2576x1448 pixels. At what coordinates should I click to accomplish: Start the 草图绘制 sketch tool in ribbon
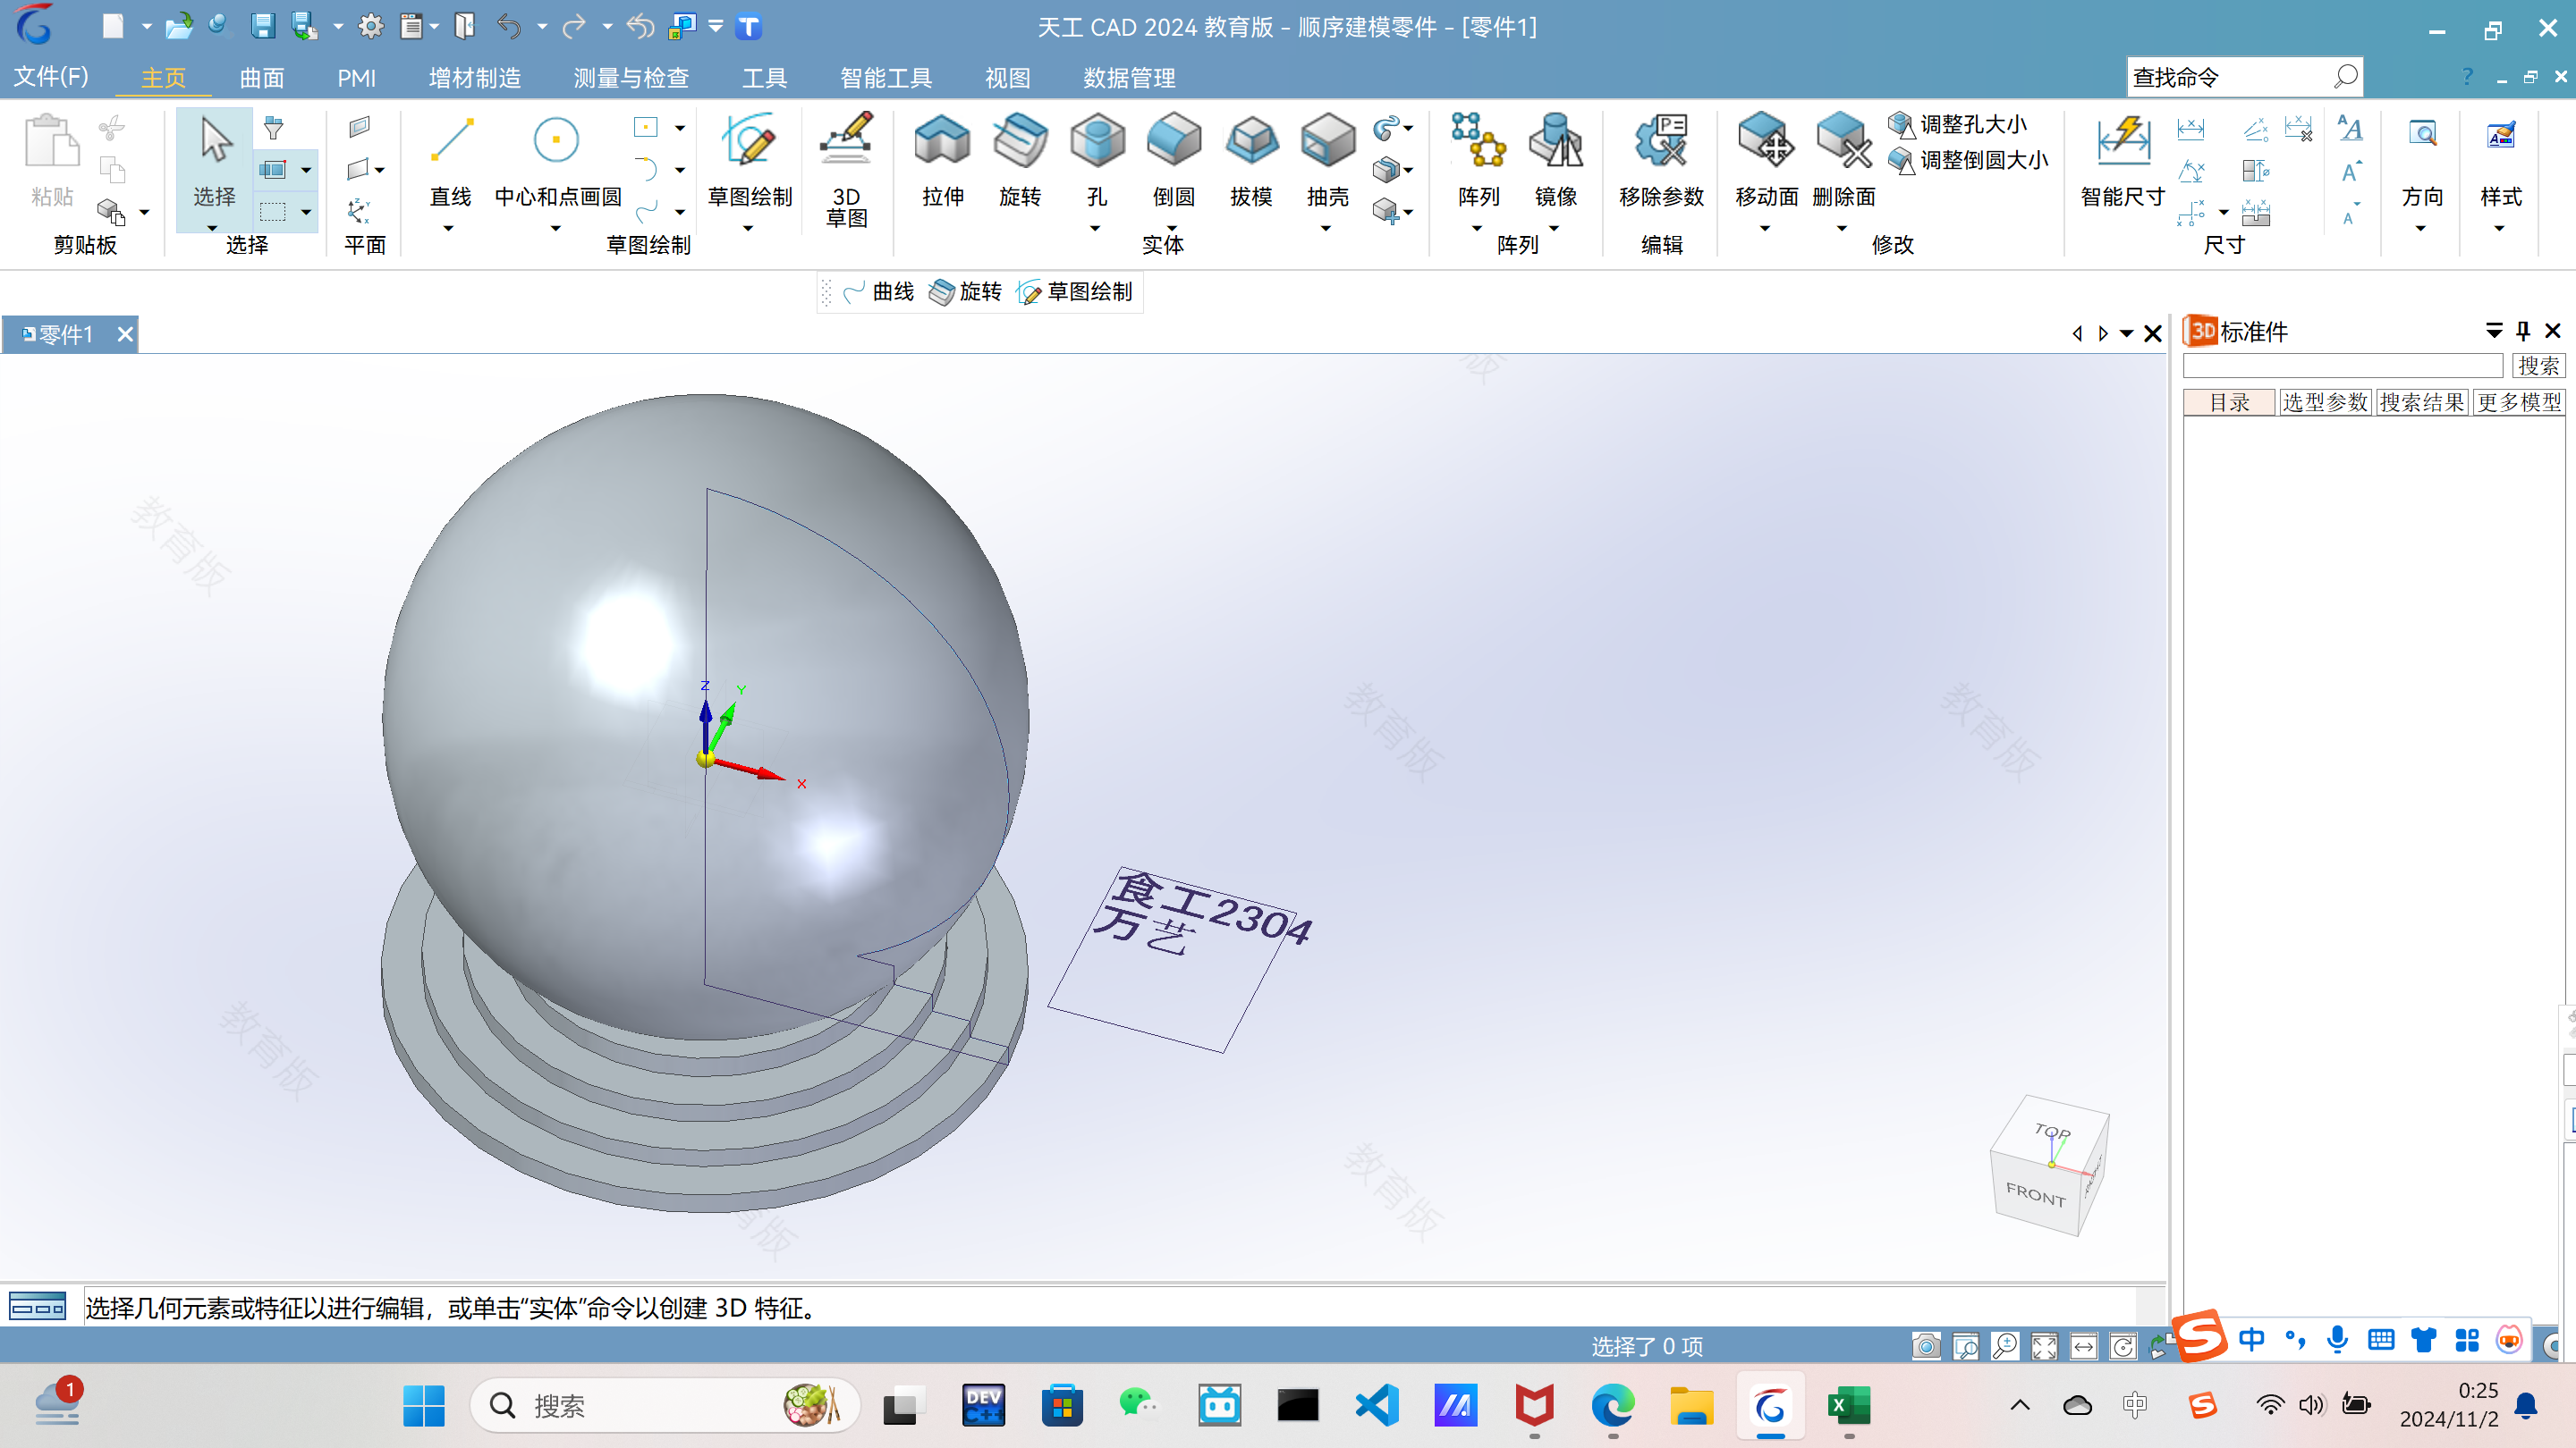tap(749, 160)
